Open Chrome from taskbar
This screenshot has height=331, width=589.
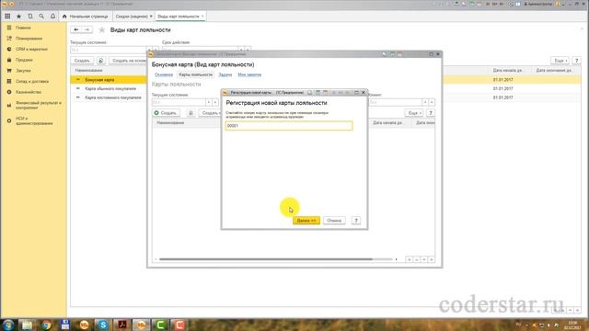coord(46,325)
